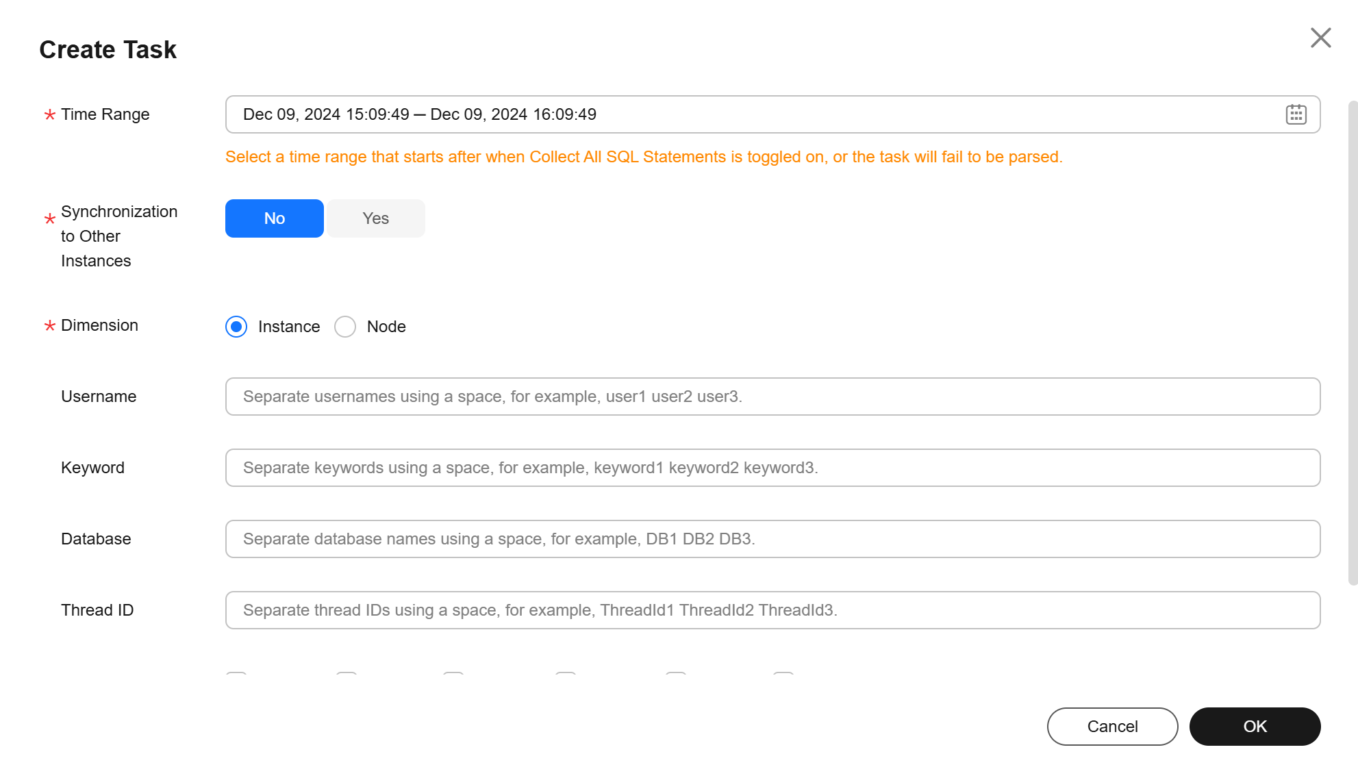Select No for Synchronization to Other Instances

pos(275,218)
